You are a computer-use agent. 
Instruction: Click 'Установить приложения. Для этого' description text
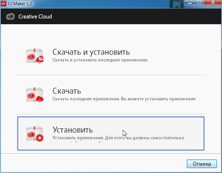(118, 138)
